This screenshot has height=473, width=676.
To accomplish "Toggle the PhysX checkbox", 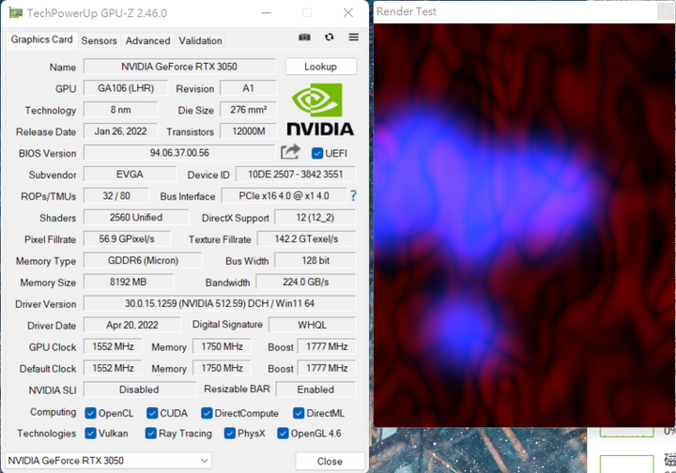I will (x=230, y=433).
